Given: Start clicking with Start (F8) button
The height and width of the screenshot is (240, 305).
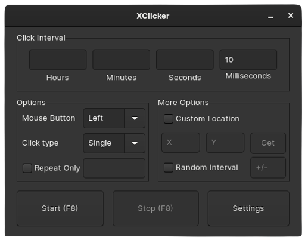Looking at the screenshot, I should (60, 208).
